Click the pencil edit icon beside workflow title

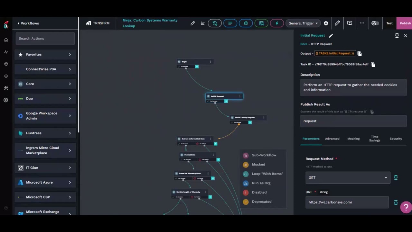[192, 23]
